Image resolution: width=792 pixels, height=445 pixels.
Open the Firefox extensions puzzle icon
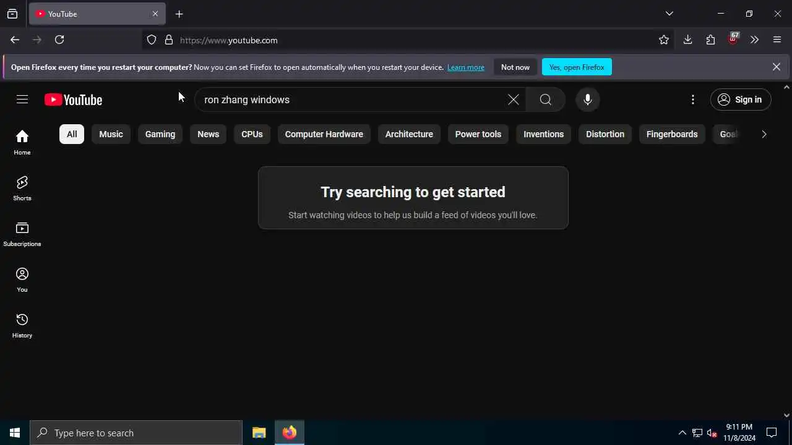tap(710, 40)
